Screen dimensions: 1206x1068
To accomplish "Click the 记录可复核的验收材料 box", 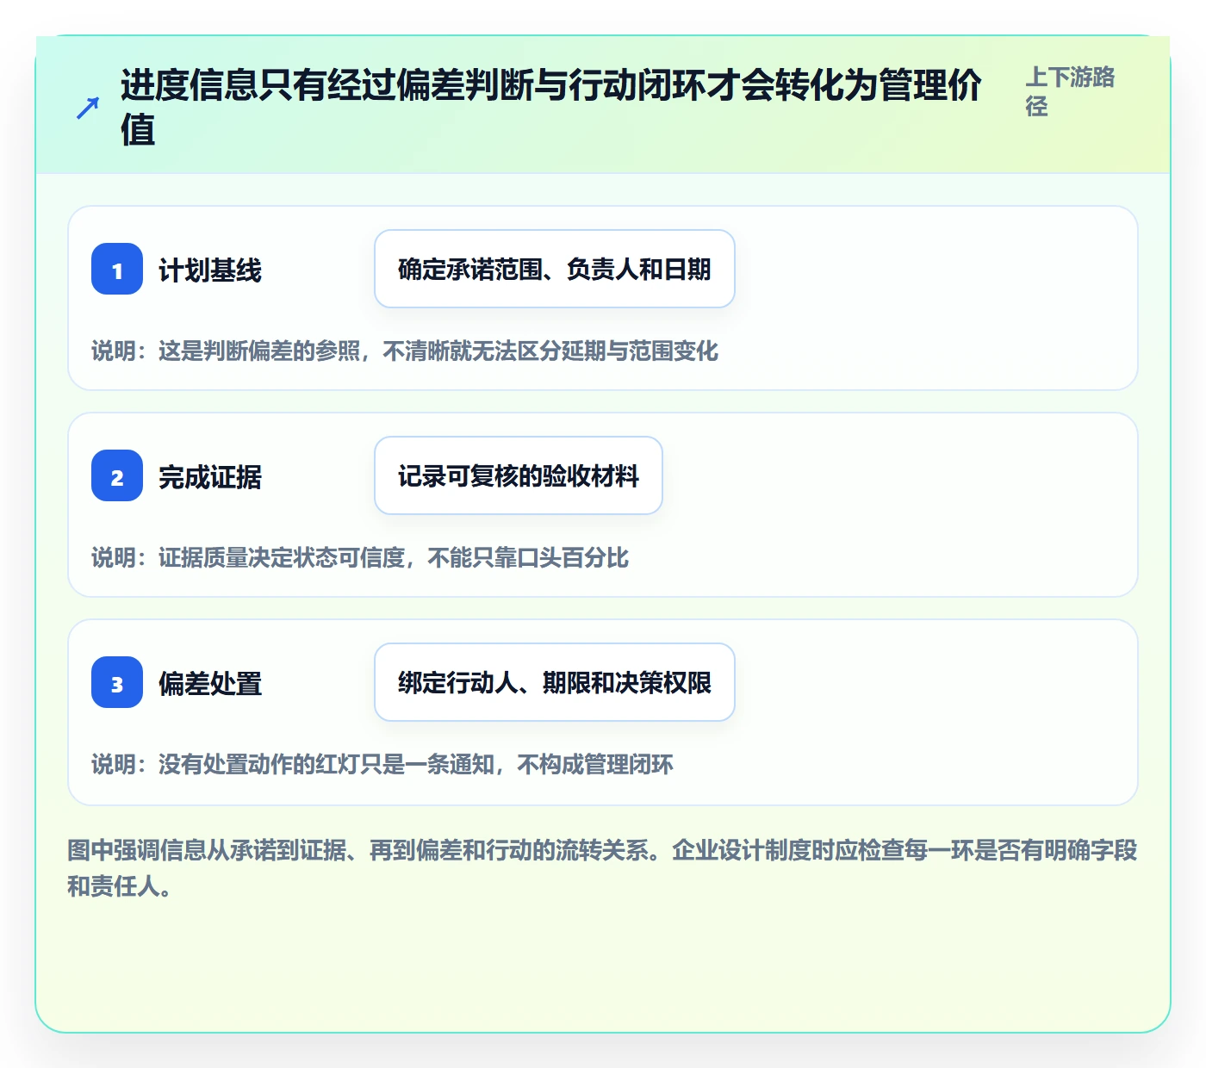I will tap(519, 475).
